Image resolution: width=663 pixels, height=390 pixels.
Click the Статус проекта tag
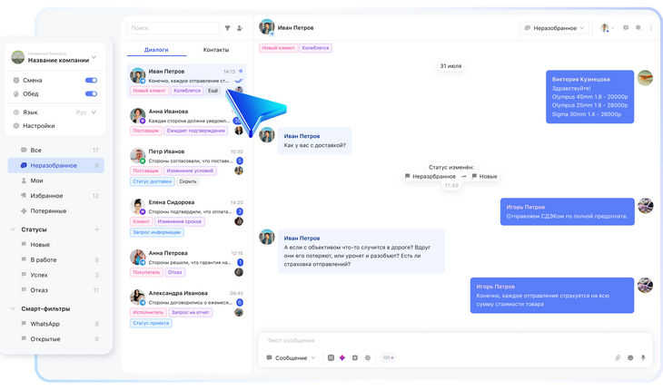click(151, 323)
